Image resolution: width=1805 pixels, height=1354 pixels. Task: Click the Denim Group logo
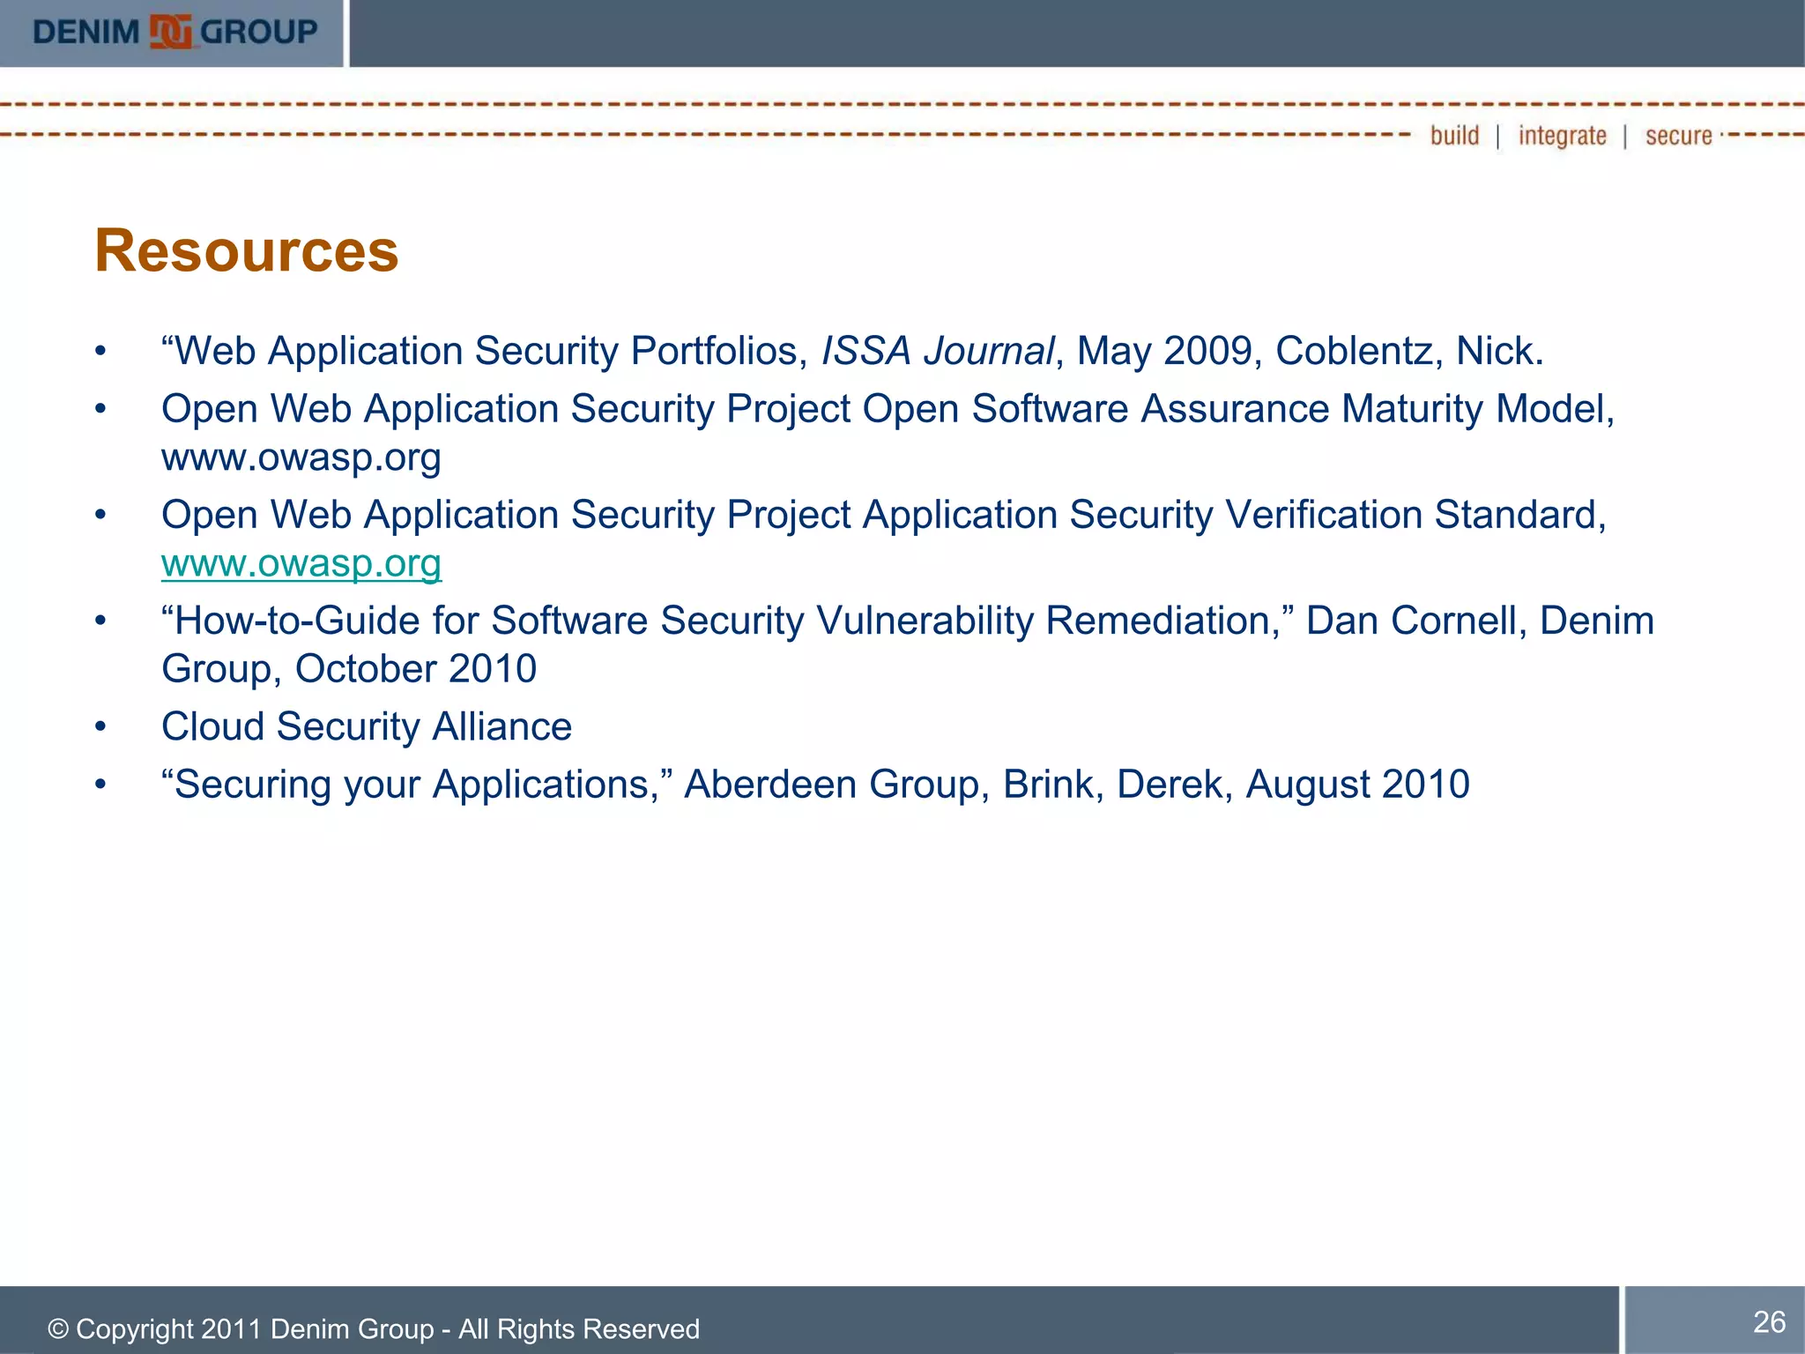[175, 33]
